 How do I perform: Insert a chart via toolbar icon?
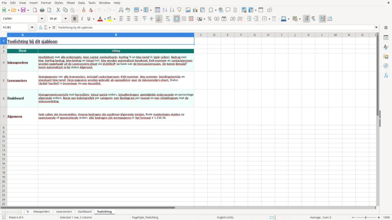tap(195, 10)
